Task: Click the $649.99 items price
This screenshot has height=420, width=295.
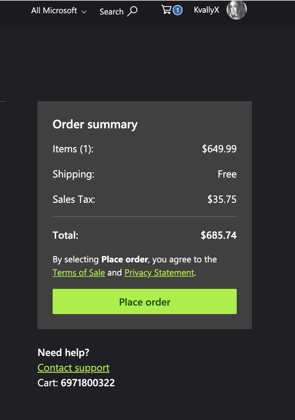Action: coord(219,149)
